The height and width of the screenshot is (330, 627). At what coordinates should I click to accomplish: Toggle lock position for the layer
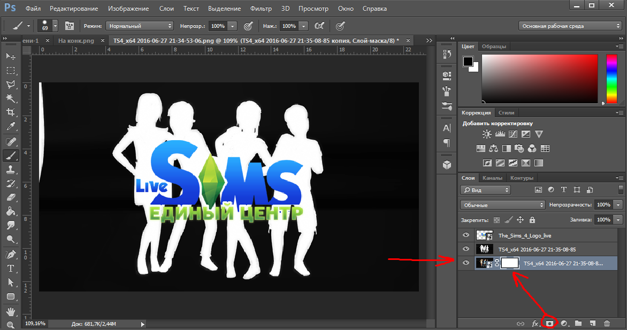[520, 220]
